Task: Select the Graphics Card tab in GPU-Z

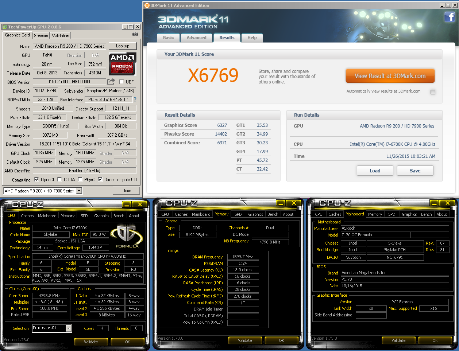Action: (x=18, y=35)
